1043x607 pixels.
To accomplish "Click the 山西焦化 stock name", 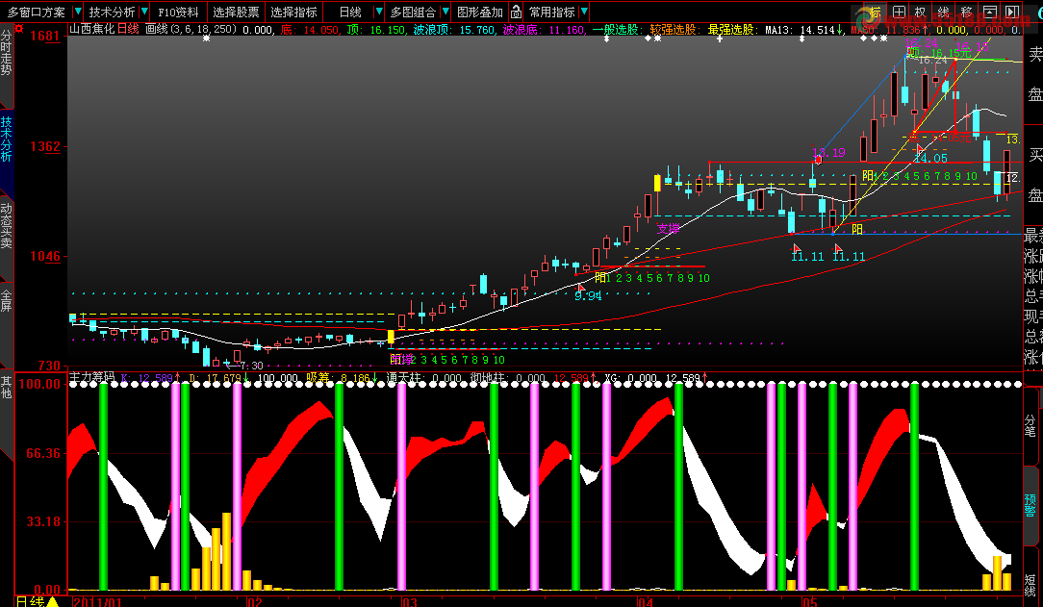I will [91, 29].
